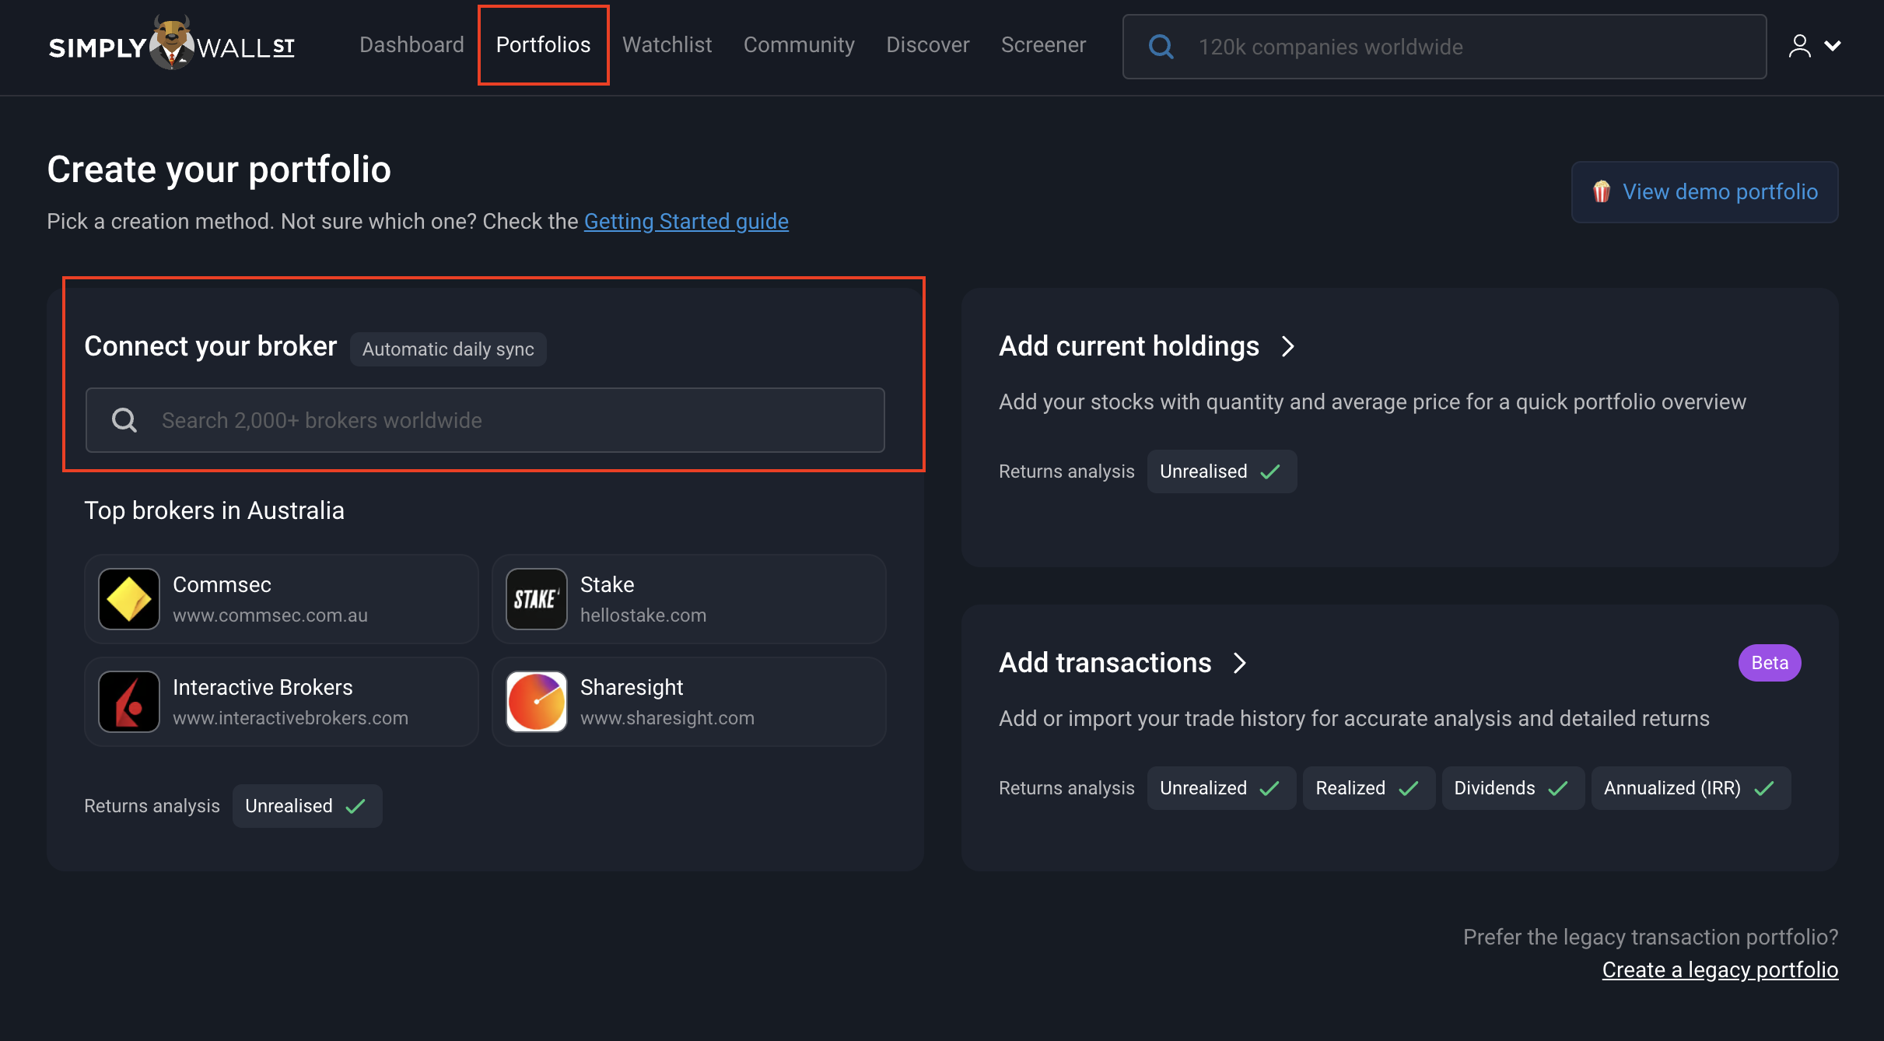Click the user profile icon
Image resolution: width=1884 pixels, height=1041 pixels.
(x=1799, y=46)
